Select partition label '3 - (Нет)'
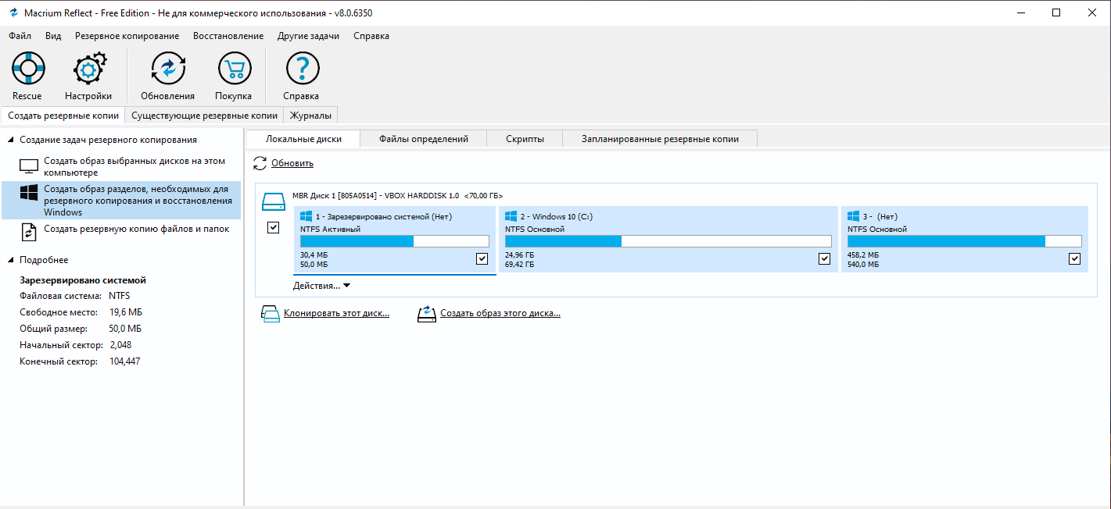The width and height of the screenshot is (1111, 509). [x=880, y=216]
